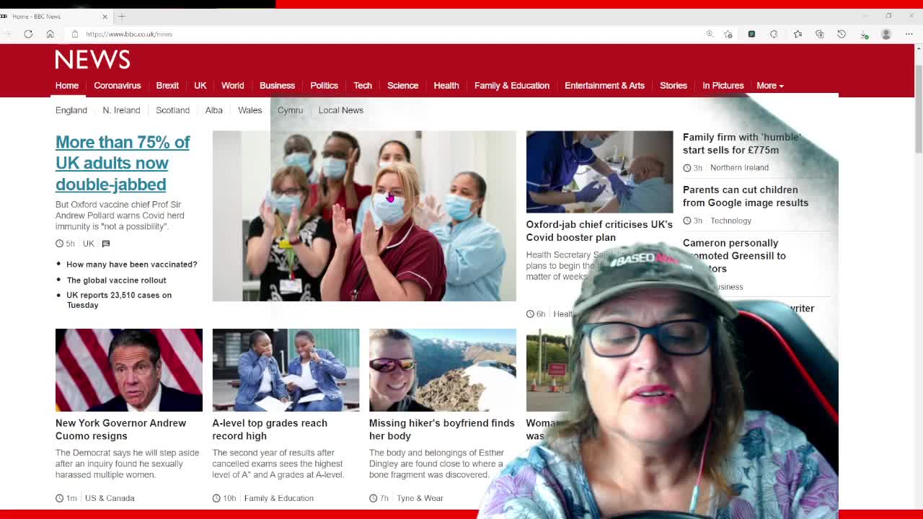The width and height of the screenshot is (923, 519).
Task: Select Wales regional news
Action: pos(250,110)
